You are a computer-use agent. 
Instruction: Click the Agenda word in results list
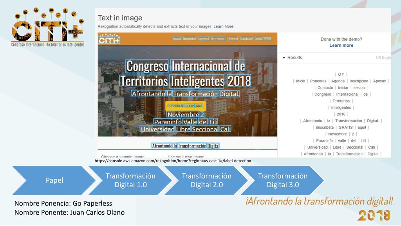[338, 81]
